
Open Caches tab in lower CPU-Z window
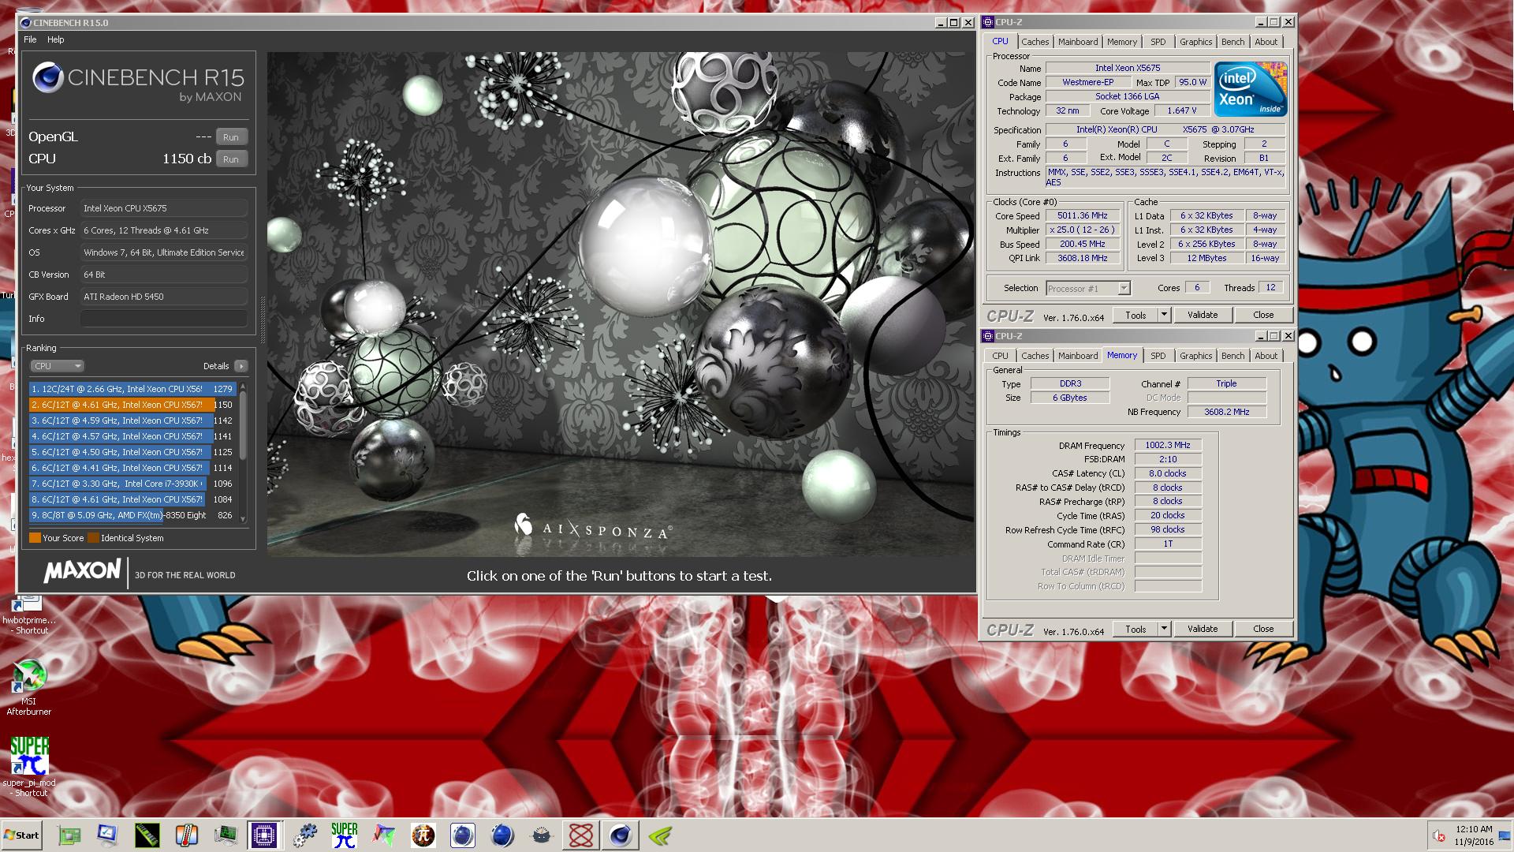pyautogui.click(x=1035, y=356)
